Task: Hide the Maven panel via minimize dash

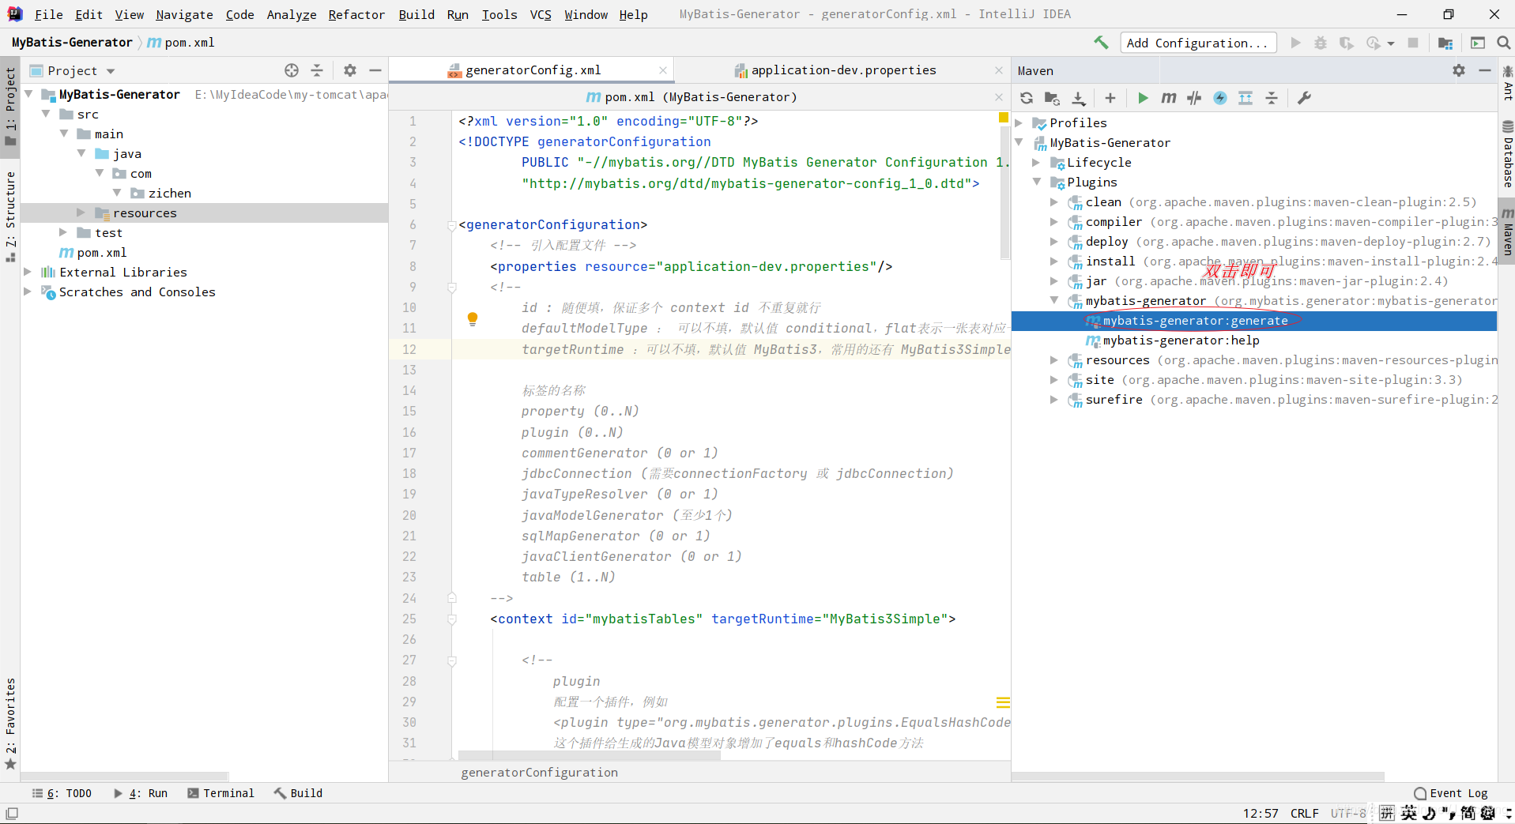Action: pyautogui.click(x=1485, y=70)
